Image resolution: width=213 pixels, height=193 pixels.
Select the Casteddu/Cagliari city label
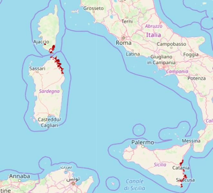pyautogui.click(x=49, y=123)
